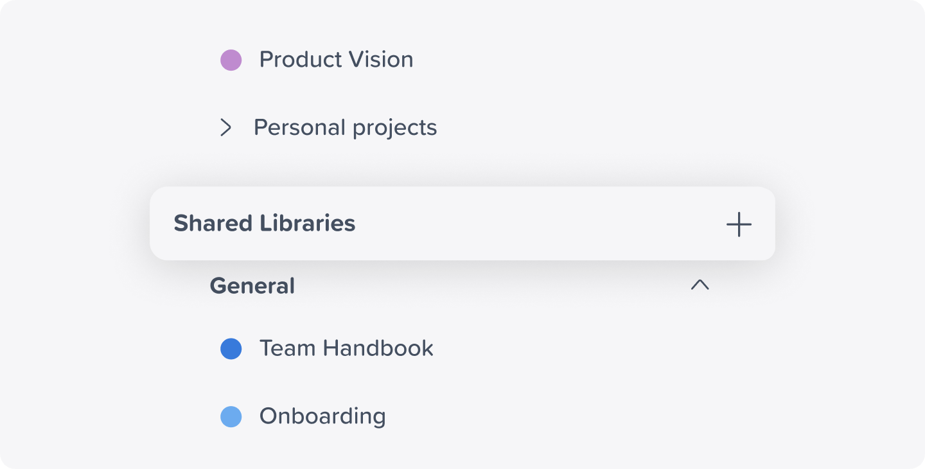Click the light blue dot beside Onboarding
925x469 pixels.
point(231,416)
